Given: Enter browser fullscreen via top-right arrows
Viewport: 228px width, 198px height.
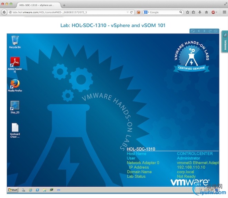Looking at the screenshot, I should point(225,4).
